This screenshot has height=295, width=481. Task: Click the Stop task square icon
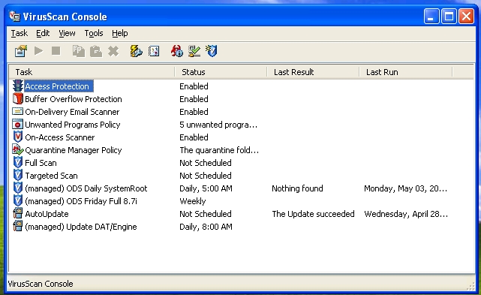[x=56, y=50]
